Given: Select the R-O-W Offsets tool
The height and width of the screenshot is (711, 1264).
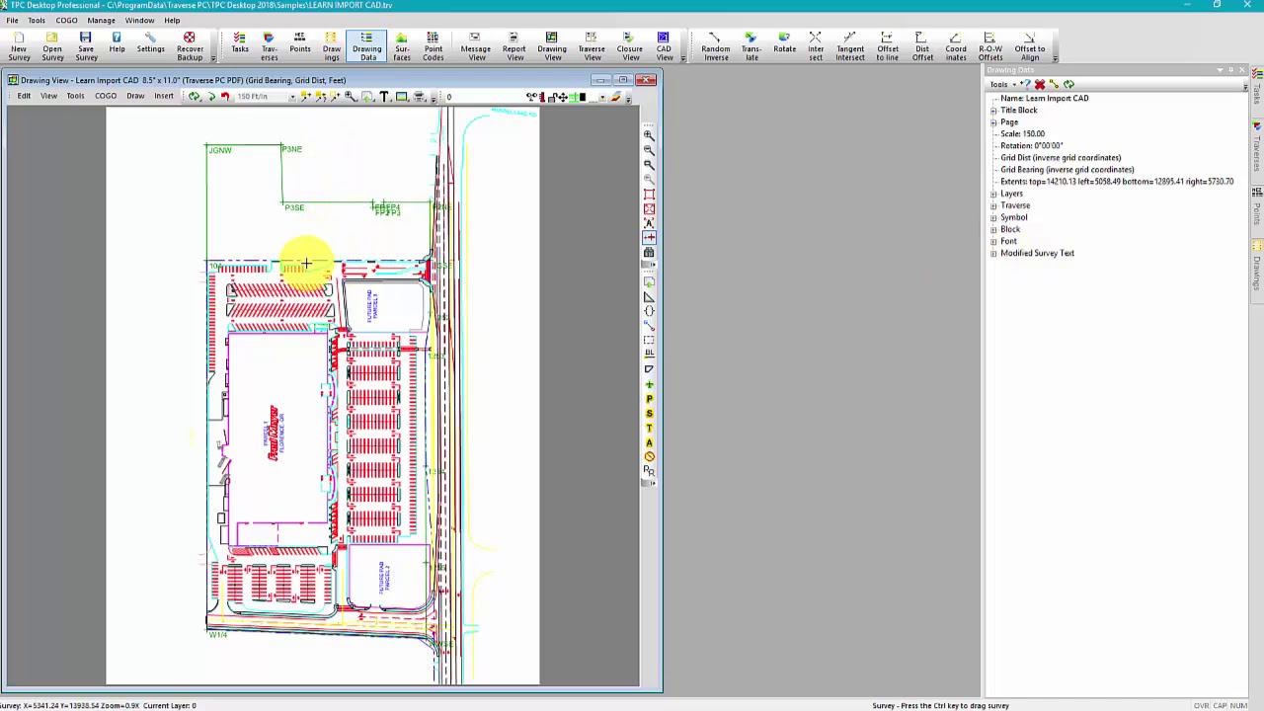Looking at the screenshot, I should 990,46.
